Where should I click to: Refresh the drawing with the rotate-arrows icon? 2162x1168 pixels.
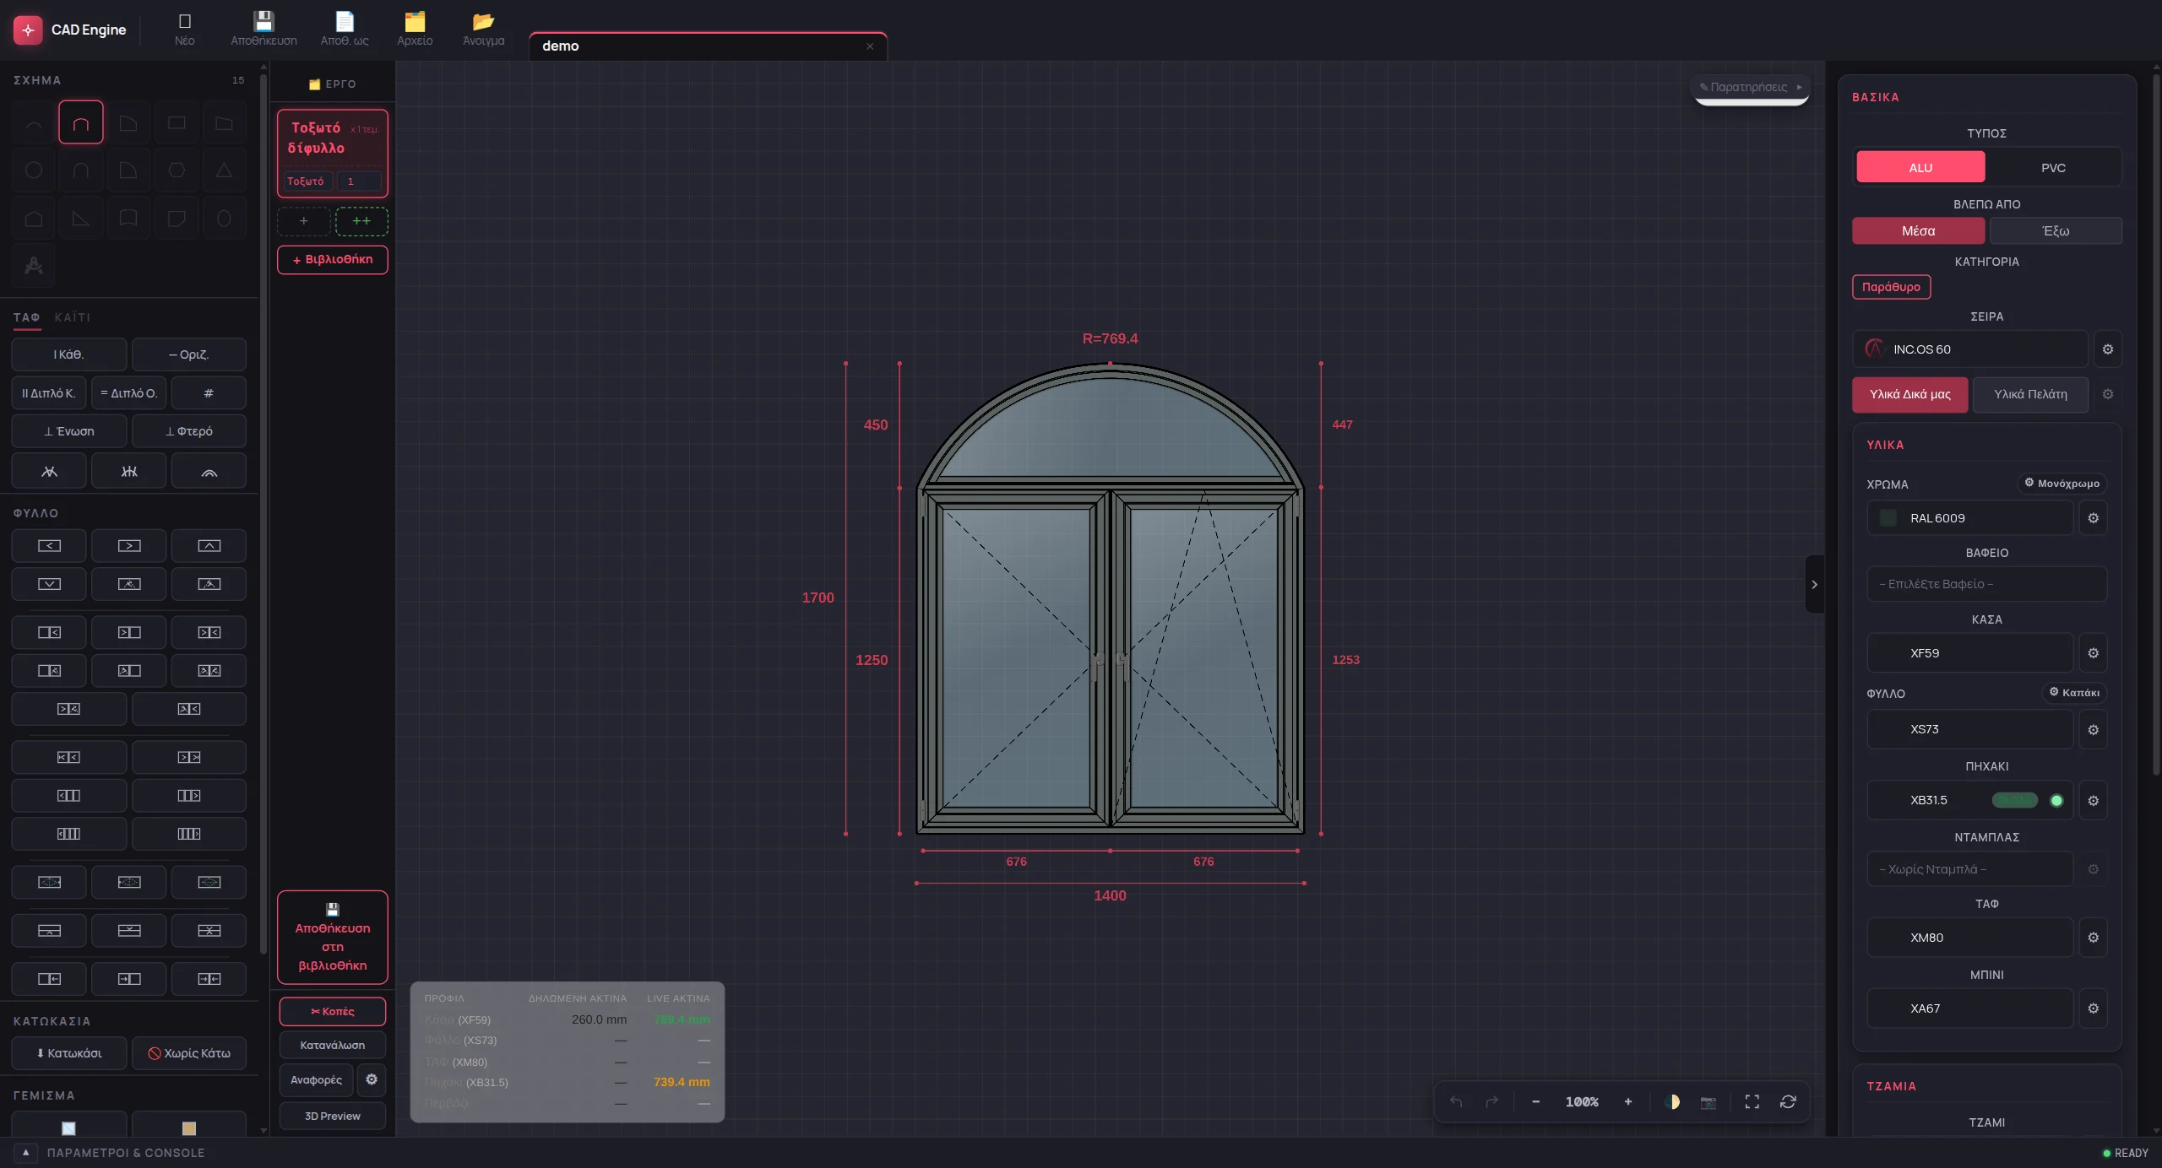click(x=1789, y=1102)
